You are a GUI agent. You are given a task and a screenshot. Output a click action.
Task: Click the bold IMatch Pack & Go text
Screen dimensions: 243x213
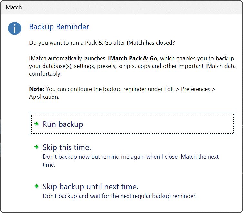132,58
